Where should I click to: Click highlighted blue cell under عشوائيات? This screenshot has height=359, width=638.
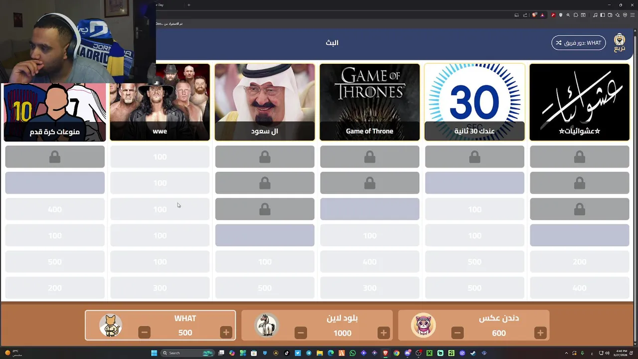point(579,235)
